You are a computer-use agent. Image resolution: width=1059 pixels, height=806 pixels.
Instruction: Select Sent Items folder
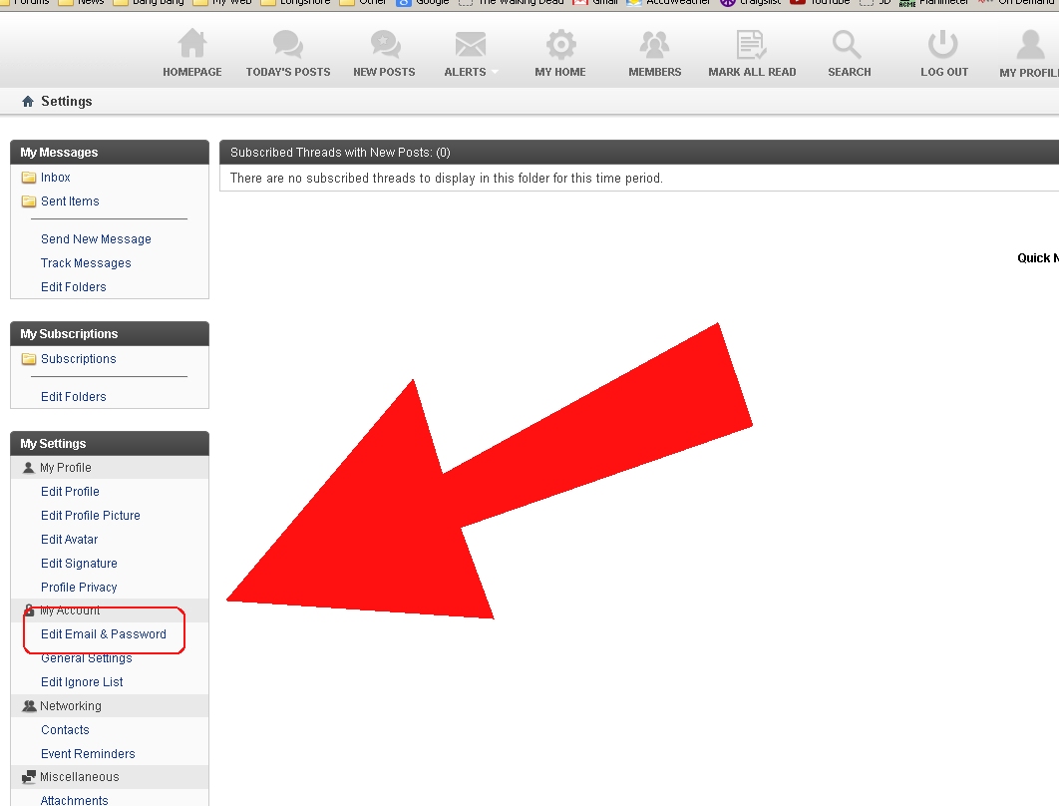(70, 201)
